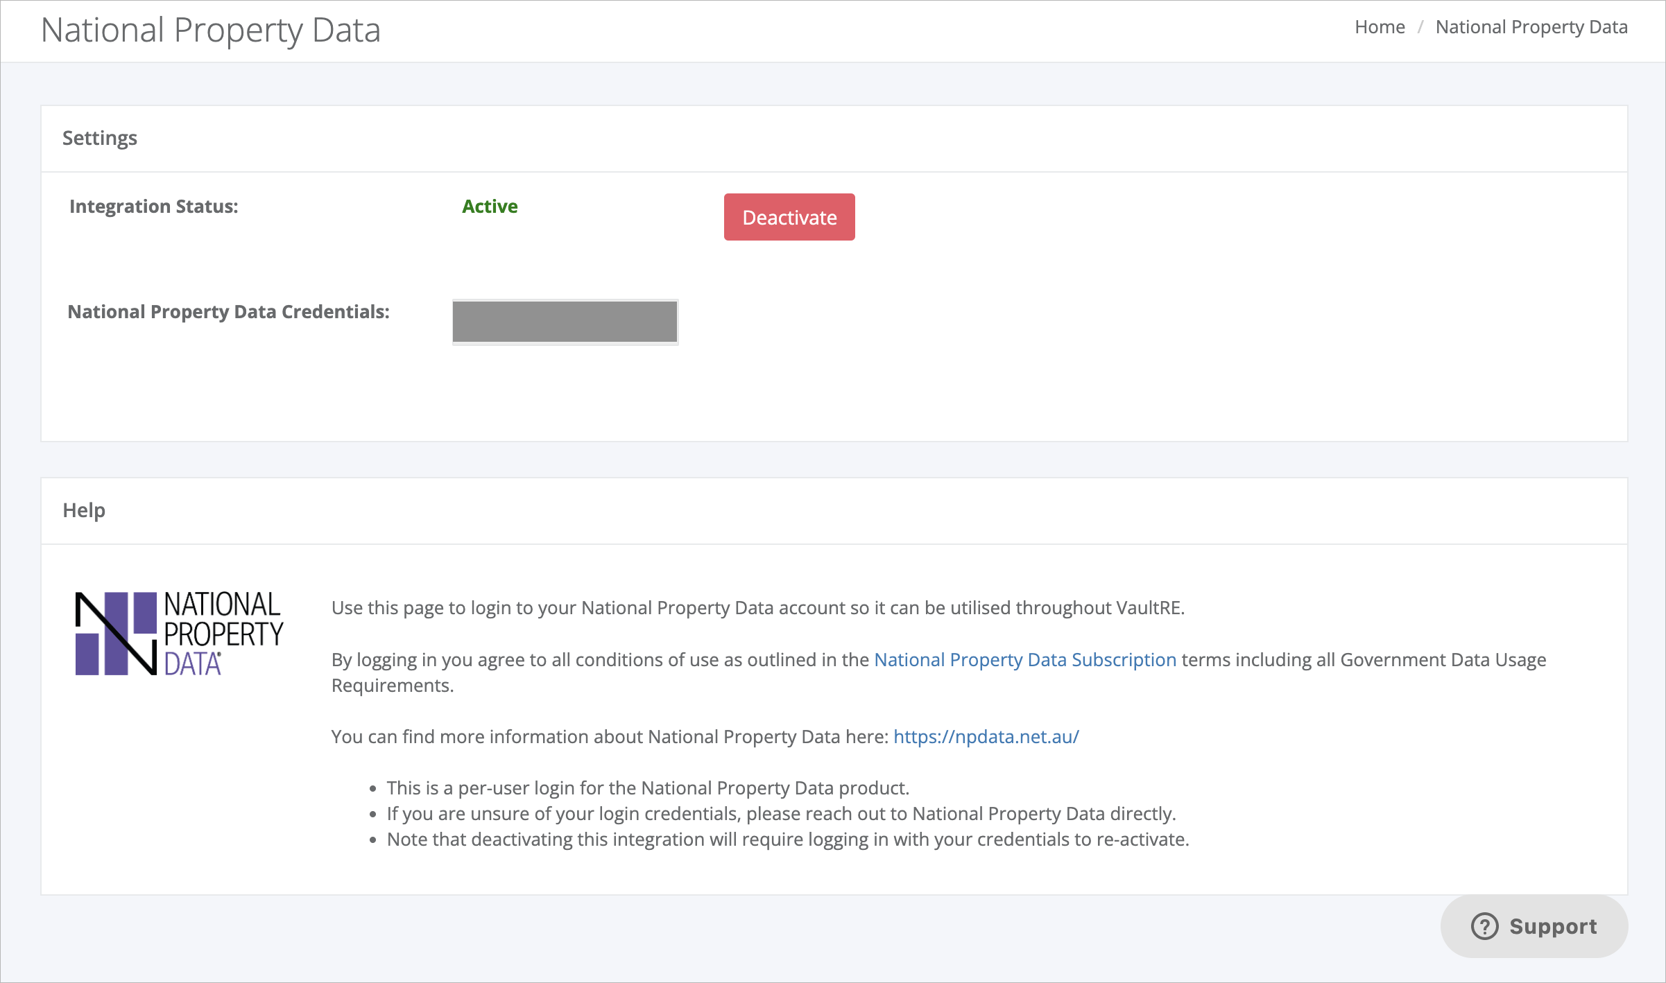The height and width of the screenshot is (983, 1666).
Task: Click the 'Use this page to login' sentence
Action: pyautogui.click(x=758, y=607)
